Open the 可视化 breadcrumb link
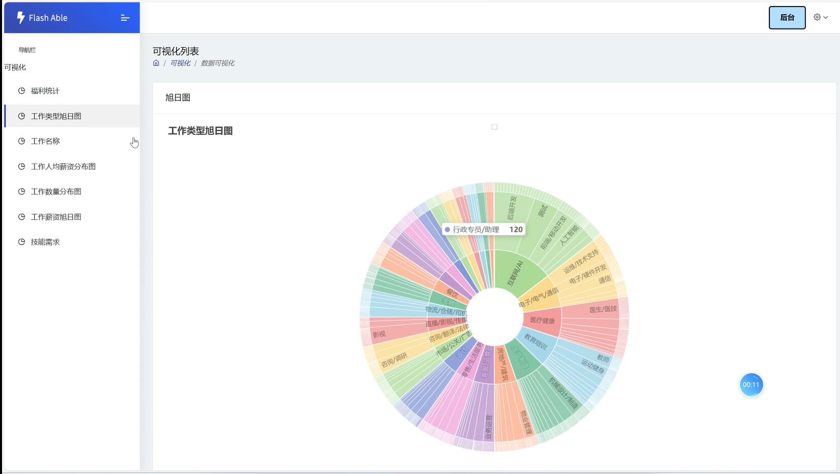 click(180, 63)
